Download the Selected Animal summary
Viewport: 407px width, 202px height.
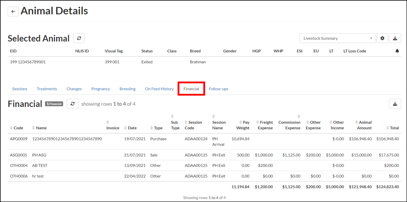[395, 38]
